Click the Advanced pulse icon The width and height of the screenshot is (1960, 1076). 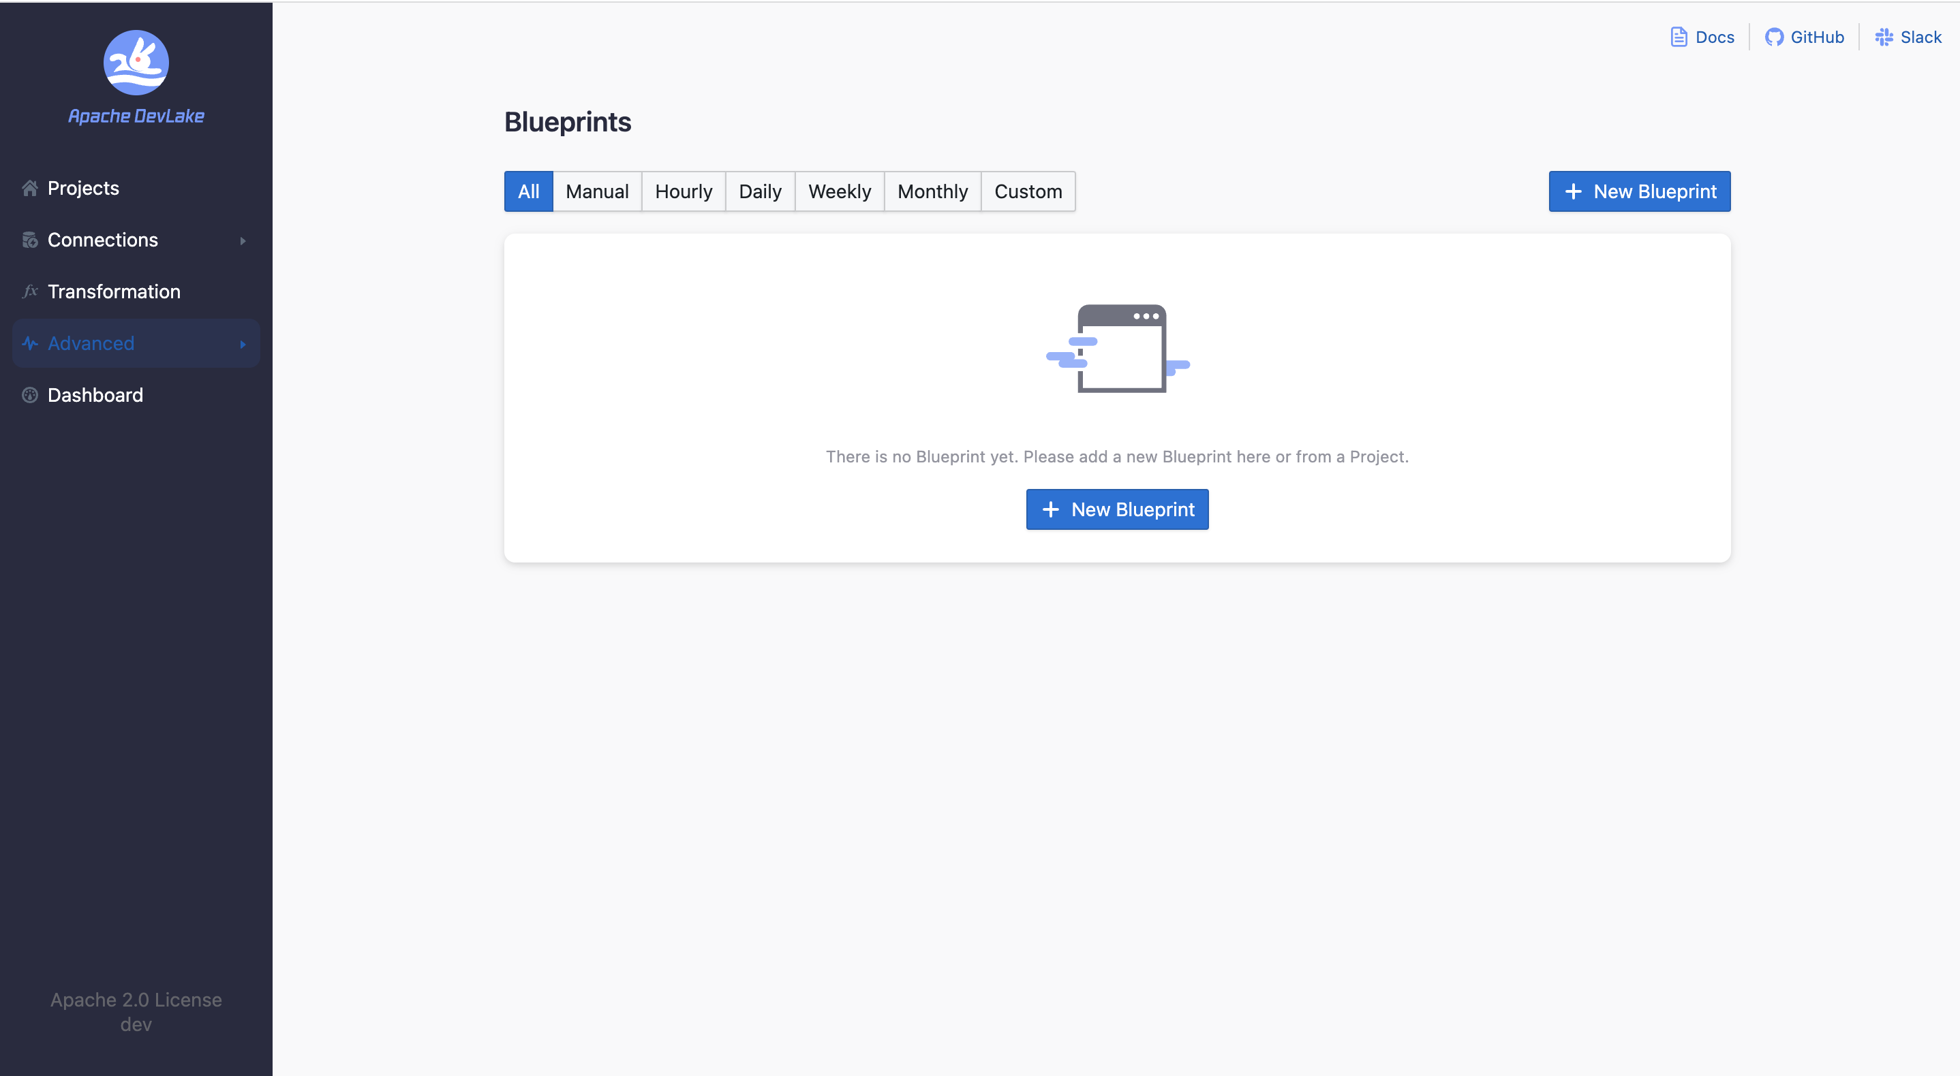30,343
